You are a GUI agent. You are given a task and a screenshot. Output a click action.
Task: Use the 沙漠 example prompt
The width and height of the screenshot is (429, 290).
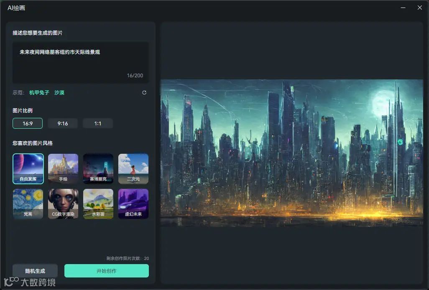click(59, 93)
